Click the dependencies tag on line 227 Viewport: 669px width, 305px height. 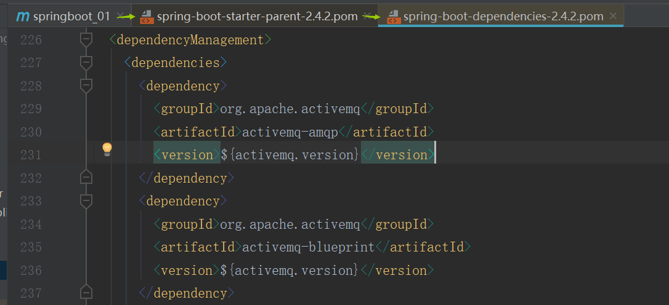coord(176,63)
